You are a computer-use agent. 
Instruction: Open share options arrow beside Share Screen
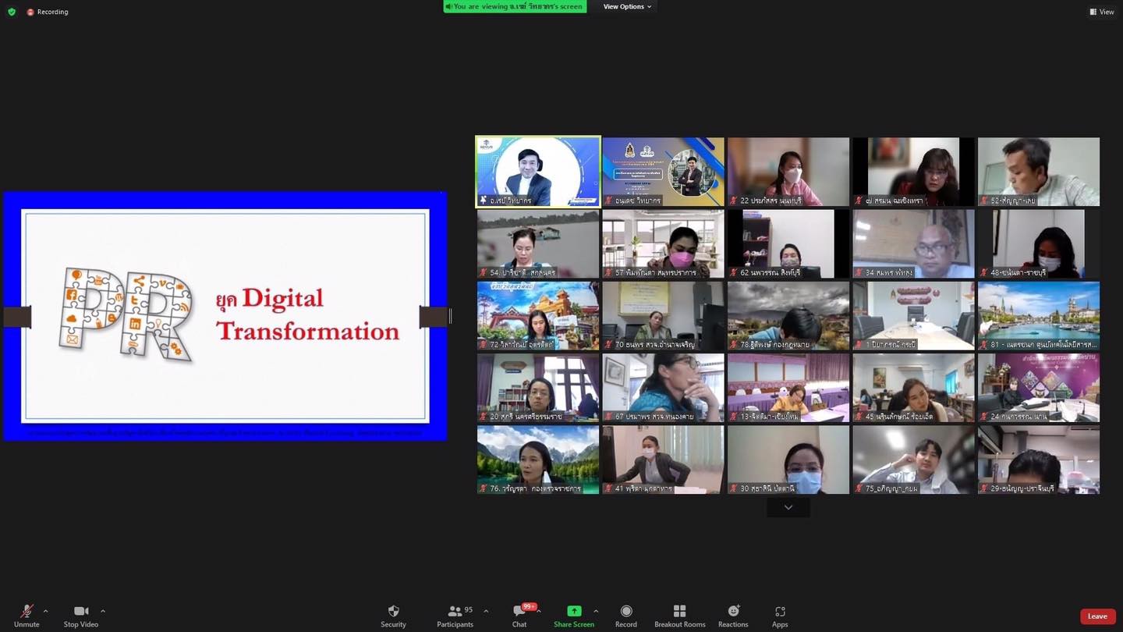coord(596,611)
